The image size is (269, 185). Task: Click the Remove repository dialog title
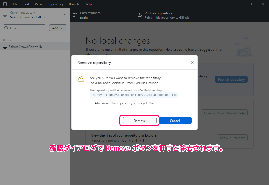pyautogui.click(x=94, y=63)
